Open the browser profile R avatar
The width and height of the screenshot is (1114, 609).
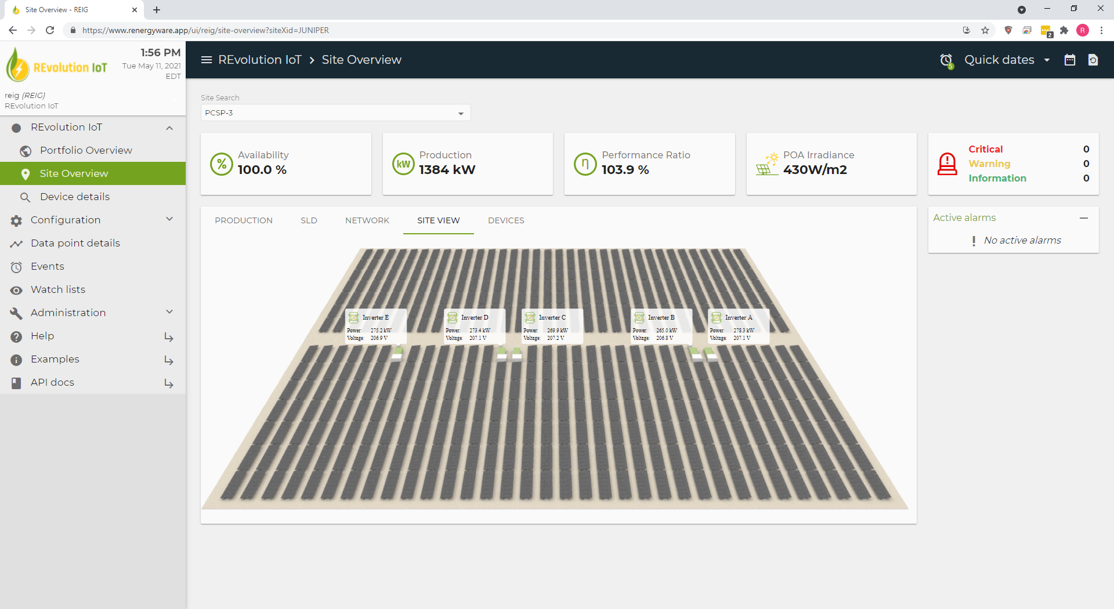[1083, 30]
